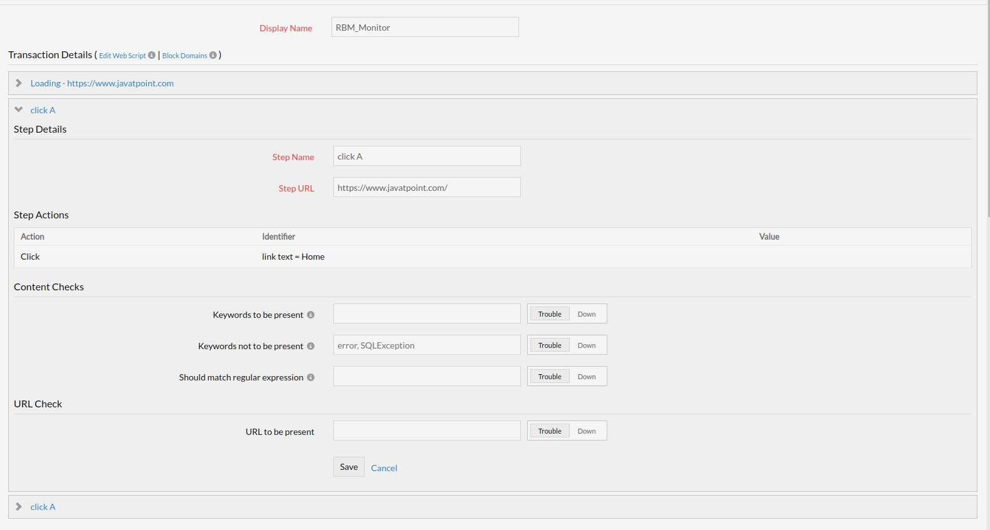Image resolution: width=990 pixels, height=530 pixels.
Task: Select Trouble for Keywords not to be present
Action: pyautogui.click(x=550, y=345)
